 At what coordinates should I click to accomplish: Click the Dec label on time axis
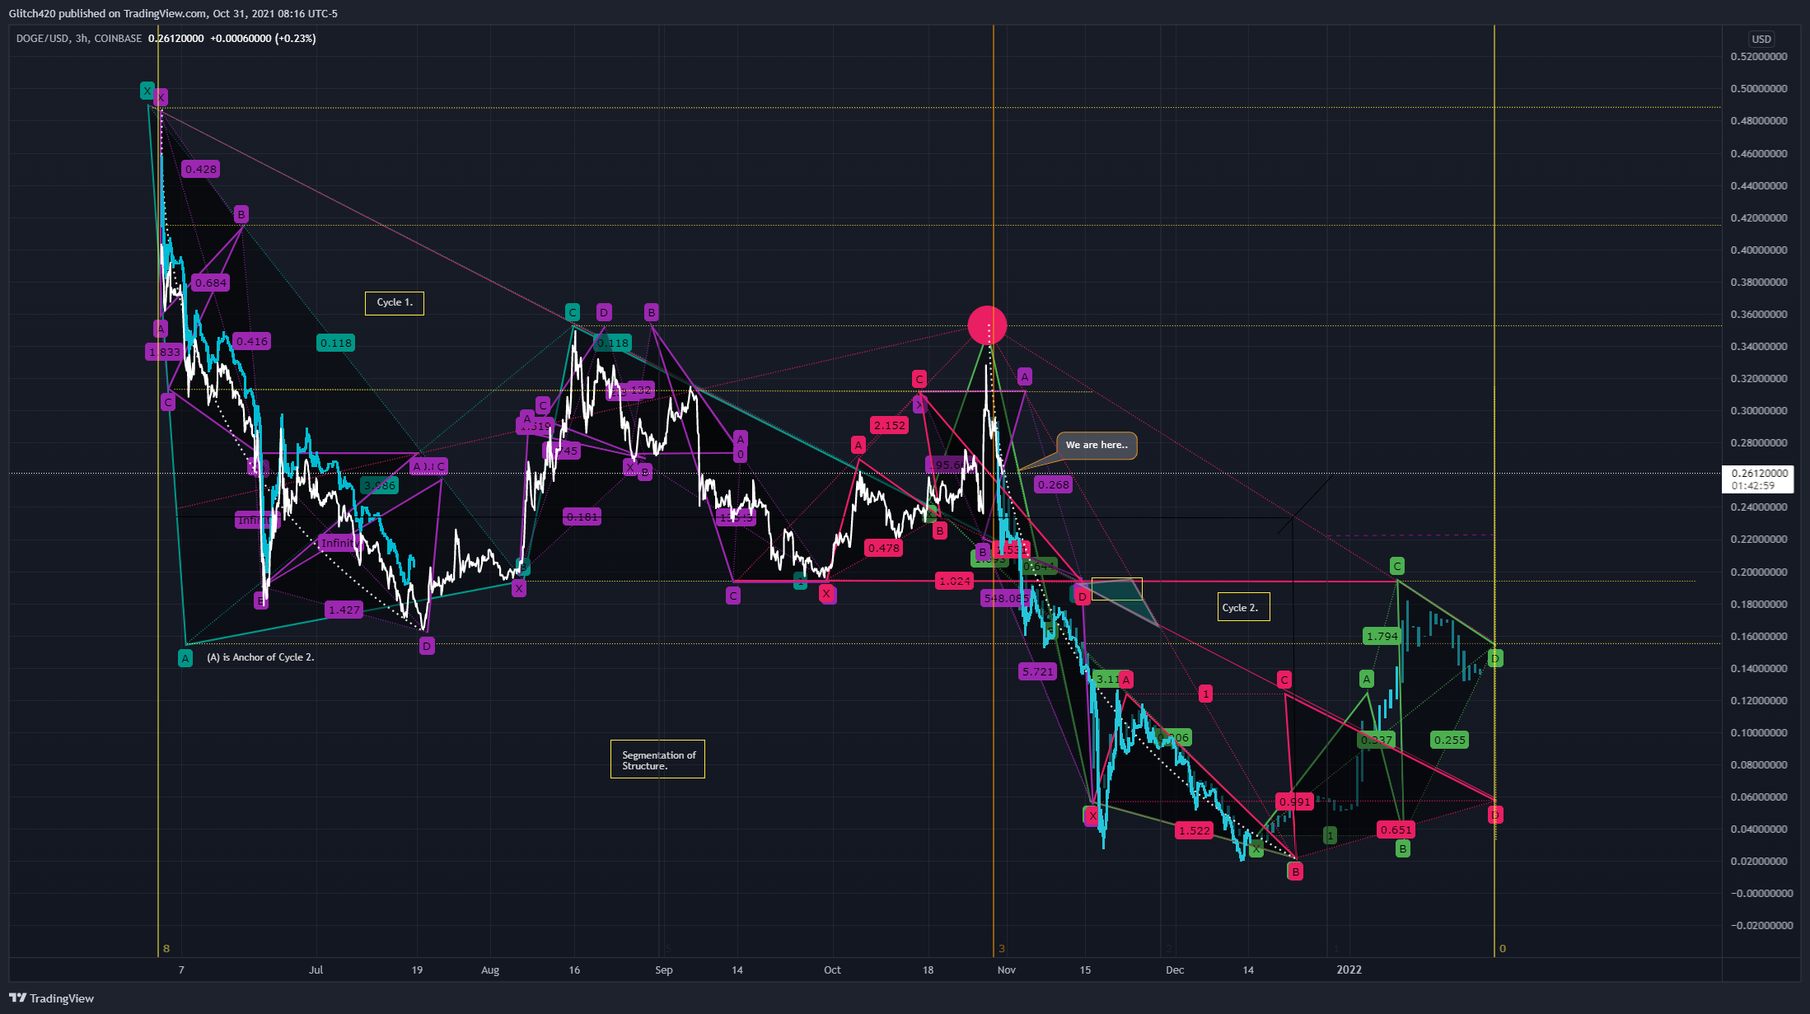tap(1175, 970)
